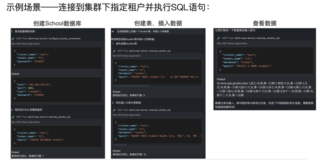Screen dimensions: 318x161
Task: Click wrench icon above INSERT INTO query
Action: point(115,110)
